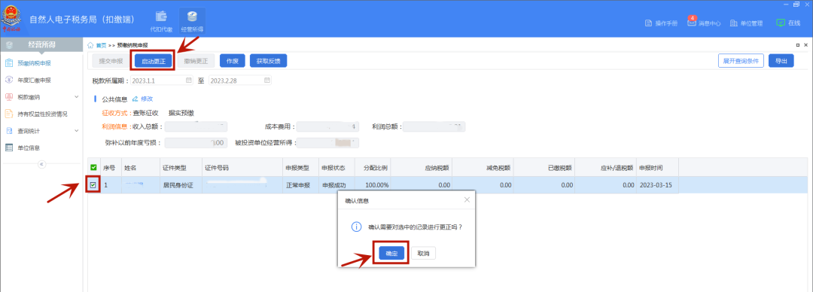This screenshot has height=292, width=813.
Task: Uncheck the row 1 checkbox
Action: 93,184
